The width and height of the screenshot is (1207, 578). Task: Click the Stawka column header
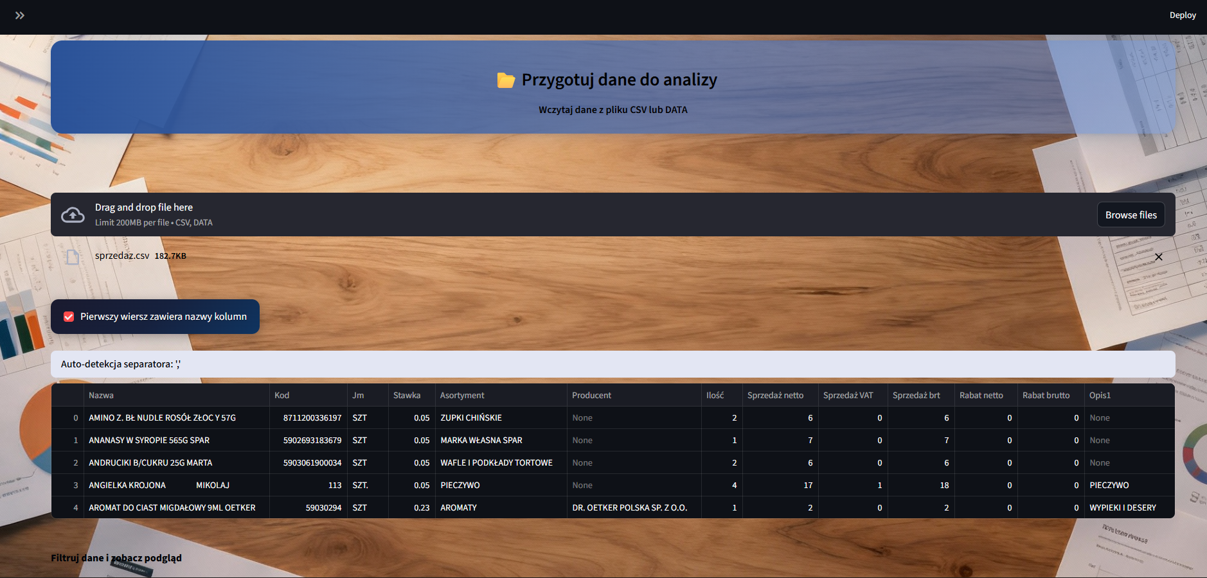pyautogui.click(x=411, y=395)
